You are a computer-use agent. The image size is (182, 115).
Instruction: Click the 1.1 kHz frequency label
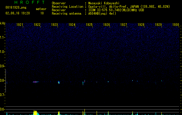click(x=2, y=37)
